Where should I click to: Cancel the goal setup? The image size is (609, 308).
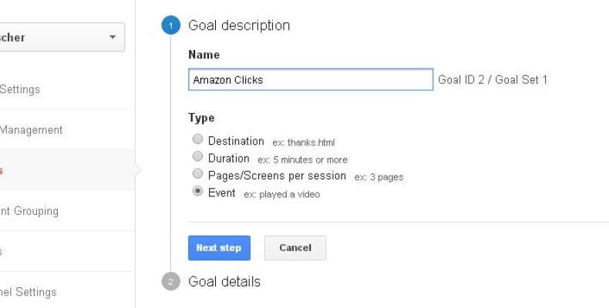pyautogui.click(x=295, y=248)
